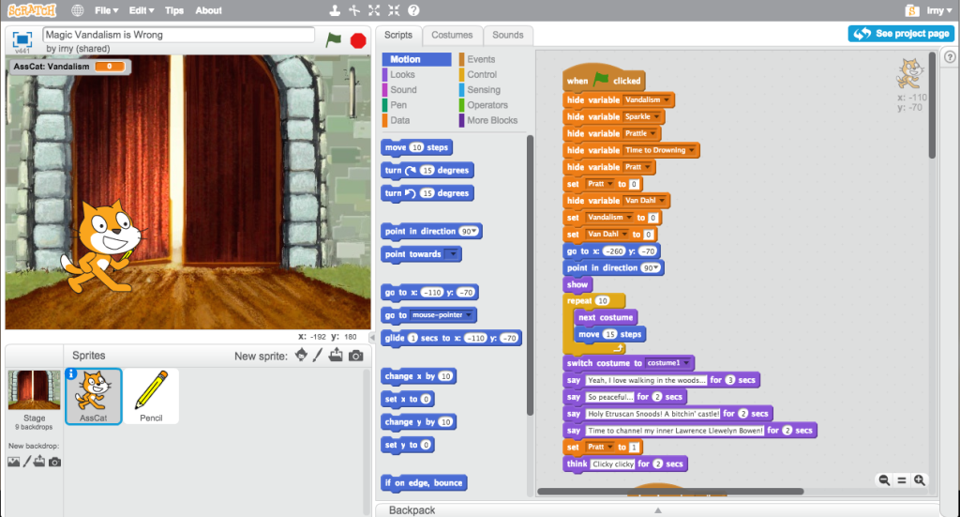Select the AssCat sprite thumbnail

click(x=93, y=396)
